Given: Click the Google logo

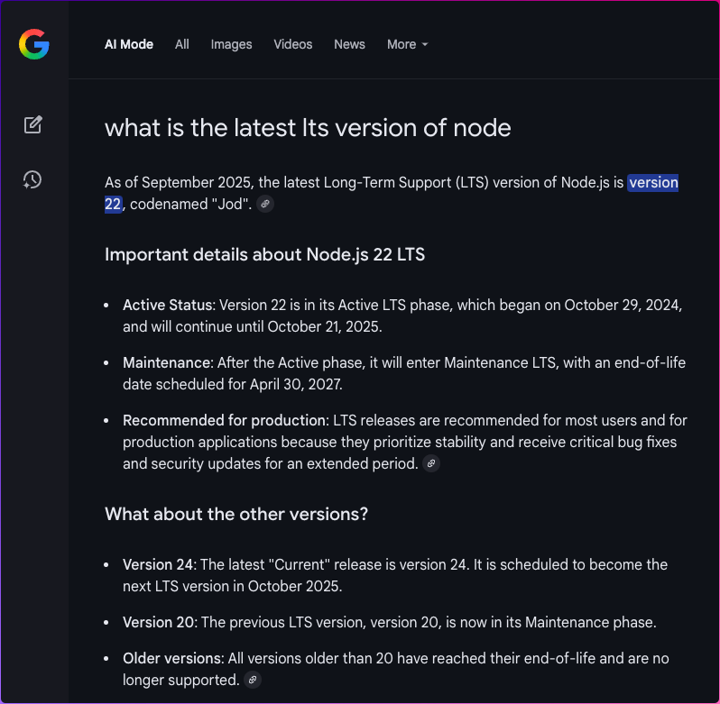Looking at the screenshot, I should pyautogui.click(x=34, y=44).
